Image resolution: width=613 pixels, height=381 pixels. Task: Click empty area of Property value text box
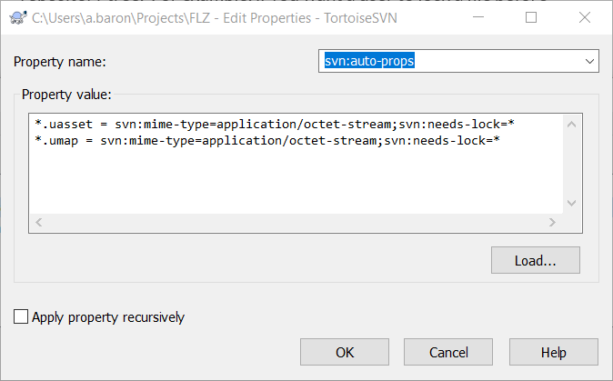pyautogui.click(x=296, y=180)
